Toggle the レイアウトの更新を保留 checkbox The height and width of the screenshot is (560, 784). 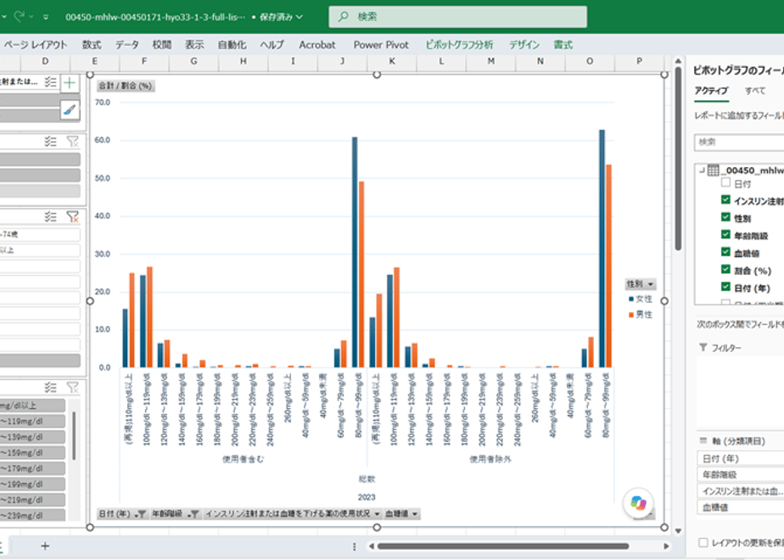[703, 542]
